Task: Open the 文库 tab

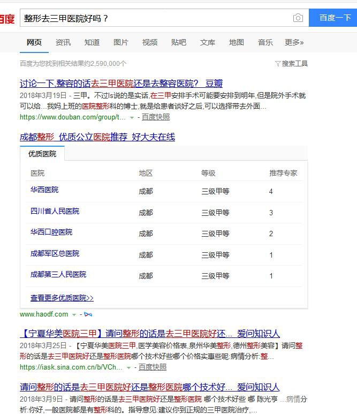Action: [x=207, y=42]
